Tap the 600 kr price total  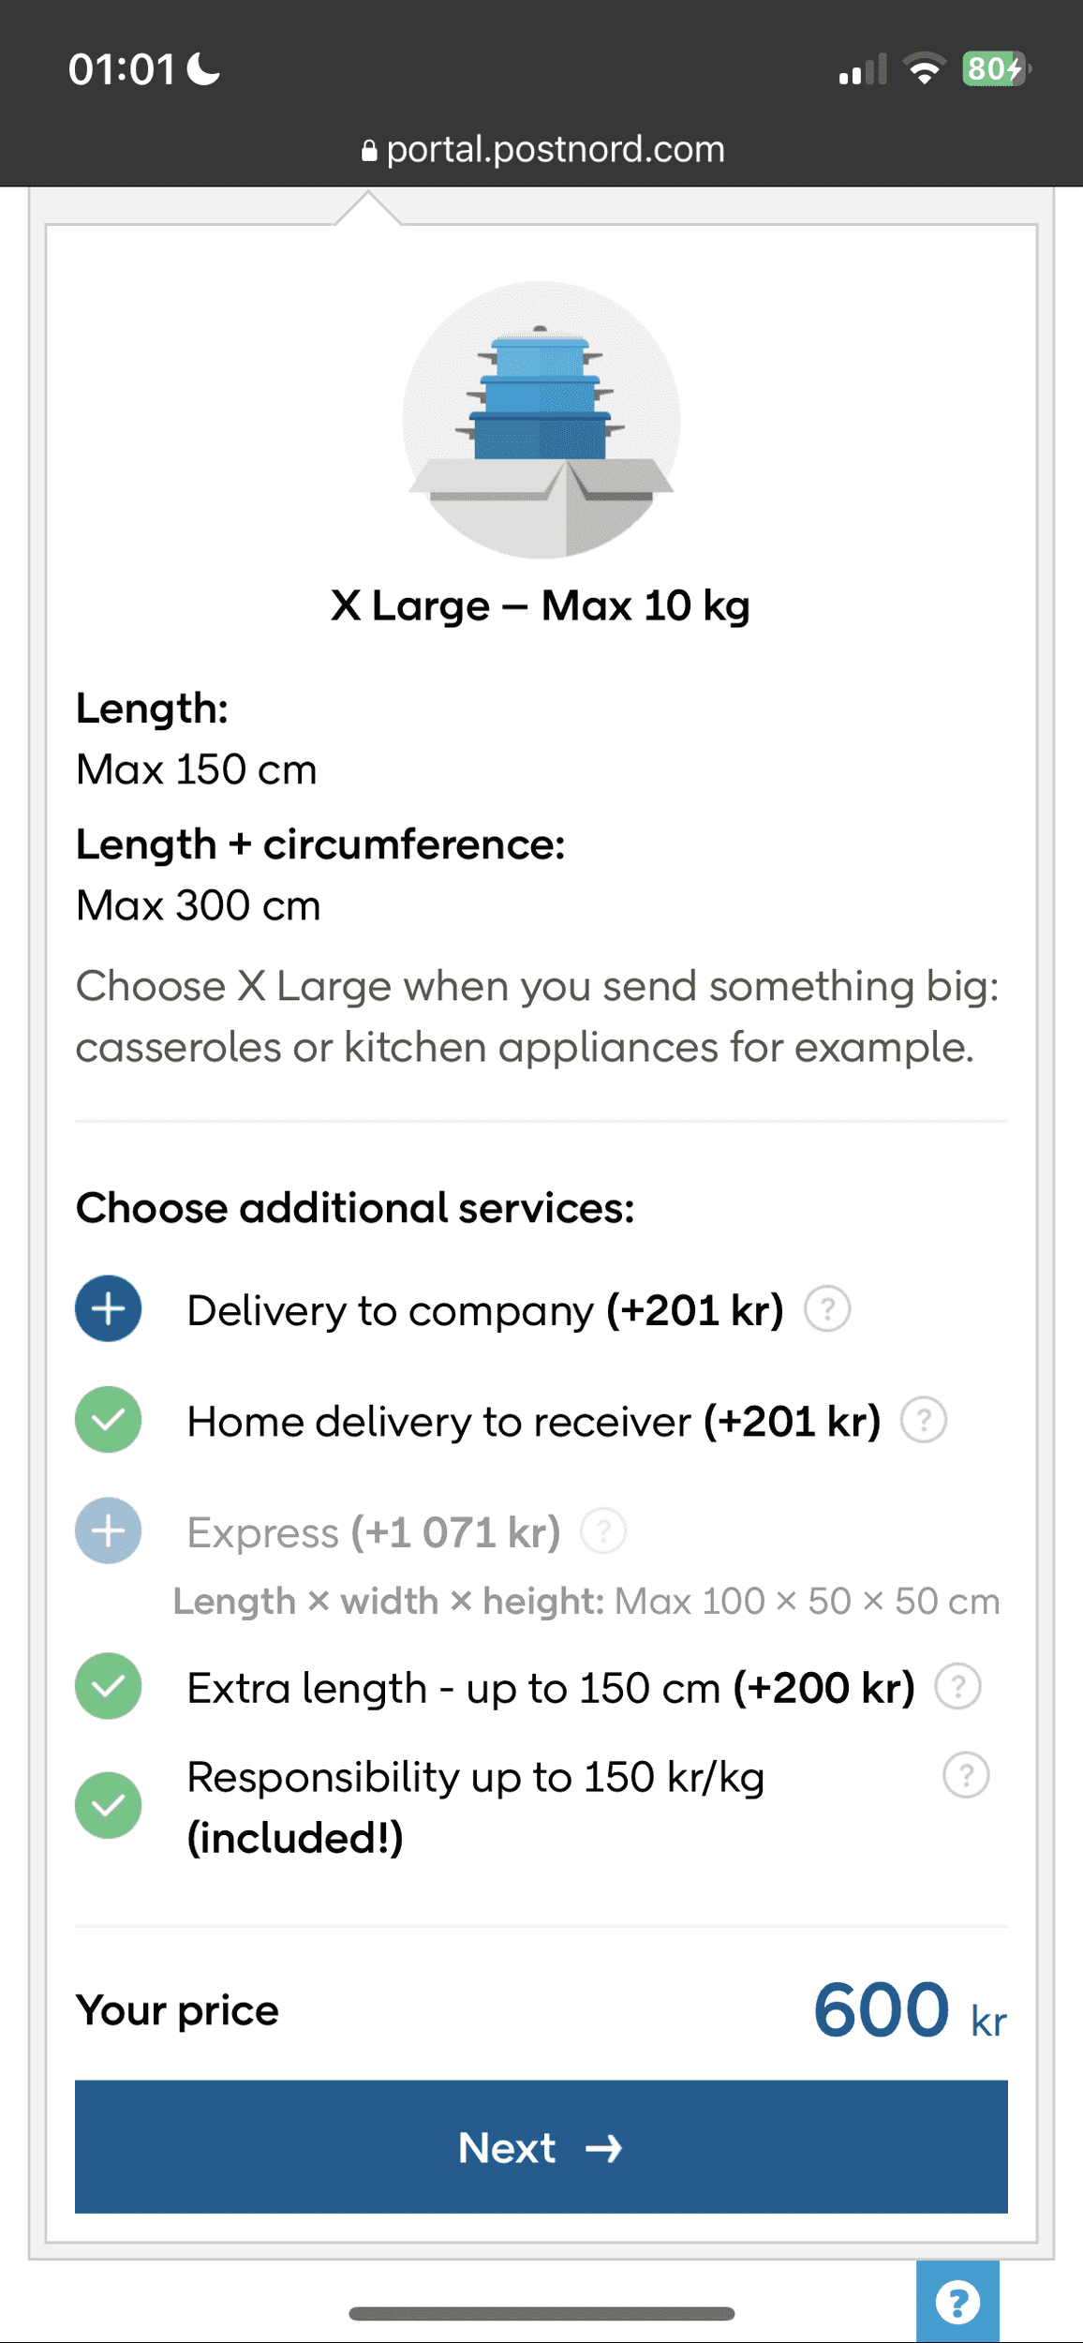(909, 2011)
